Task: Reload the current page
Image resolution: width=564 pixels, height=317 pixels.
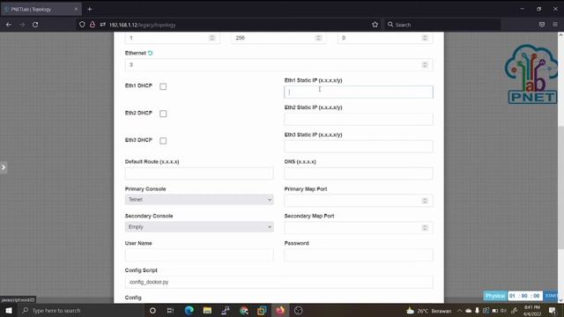Action: [35, 25]
